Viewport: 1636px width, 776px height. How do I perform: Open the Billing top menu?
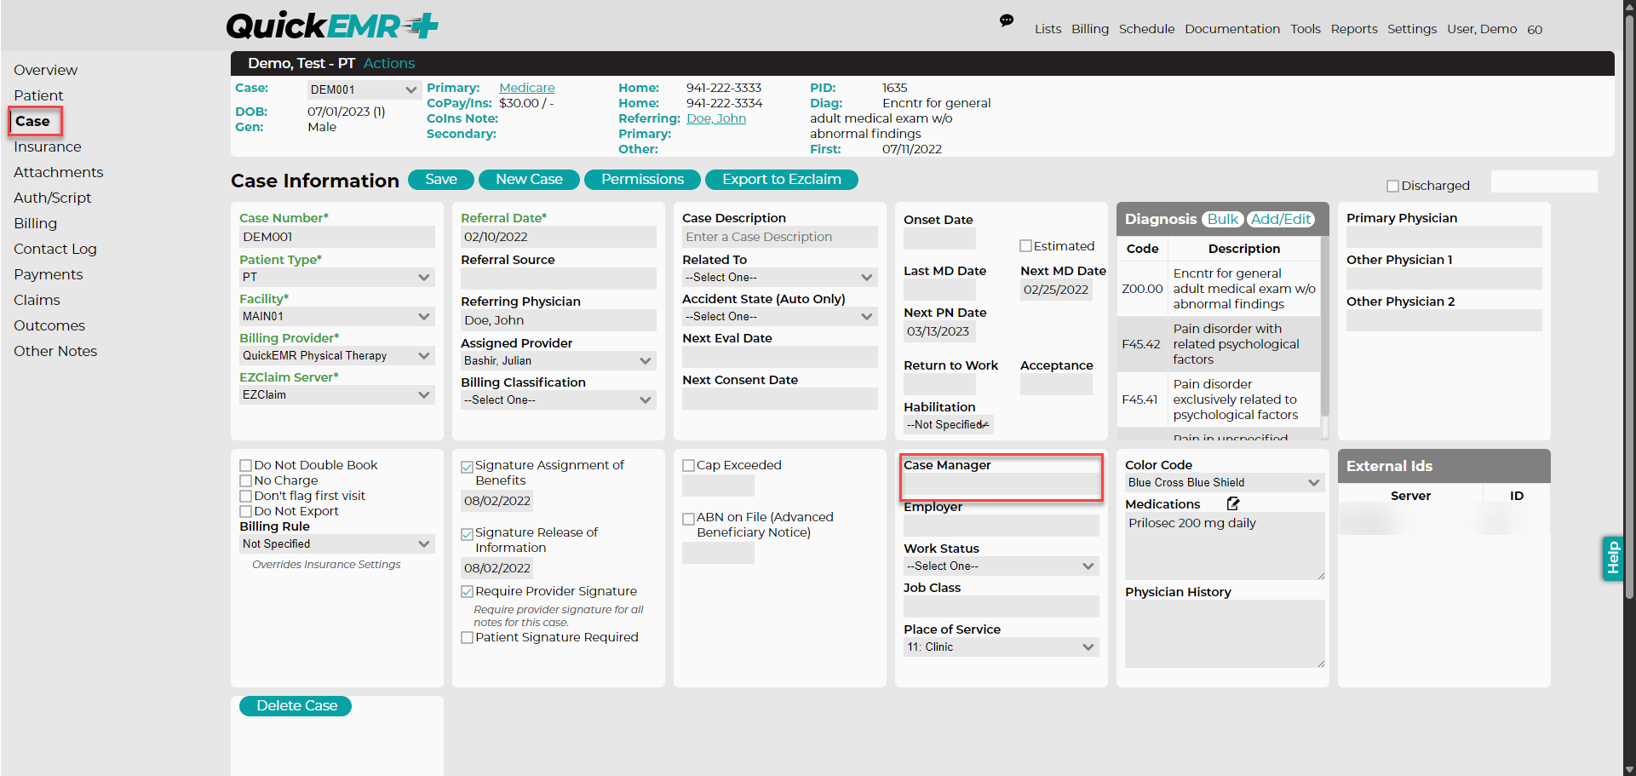pyautogui.click(x=1090, y=29)
